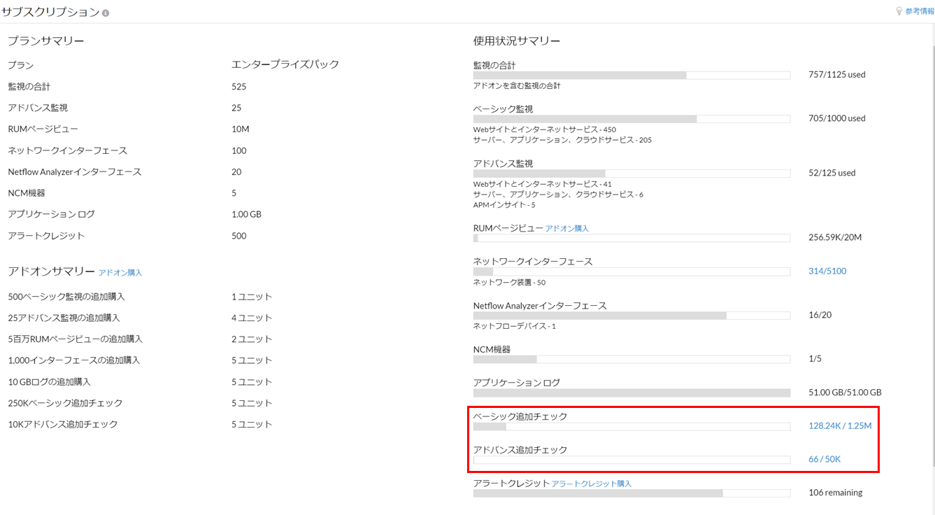Select the 66 / 50K advanced checks link
The width and height of the screenshot is (935, 515).
pyautogui.click(x=824, y=459)
